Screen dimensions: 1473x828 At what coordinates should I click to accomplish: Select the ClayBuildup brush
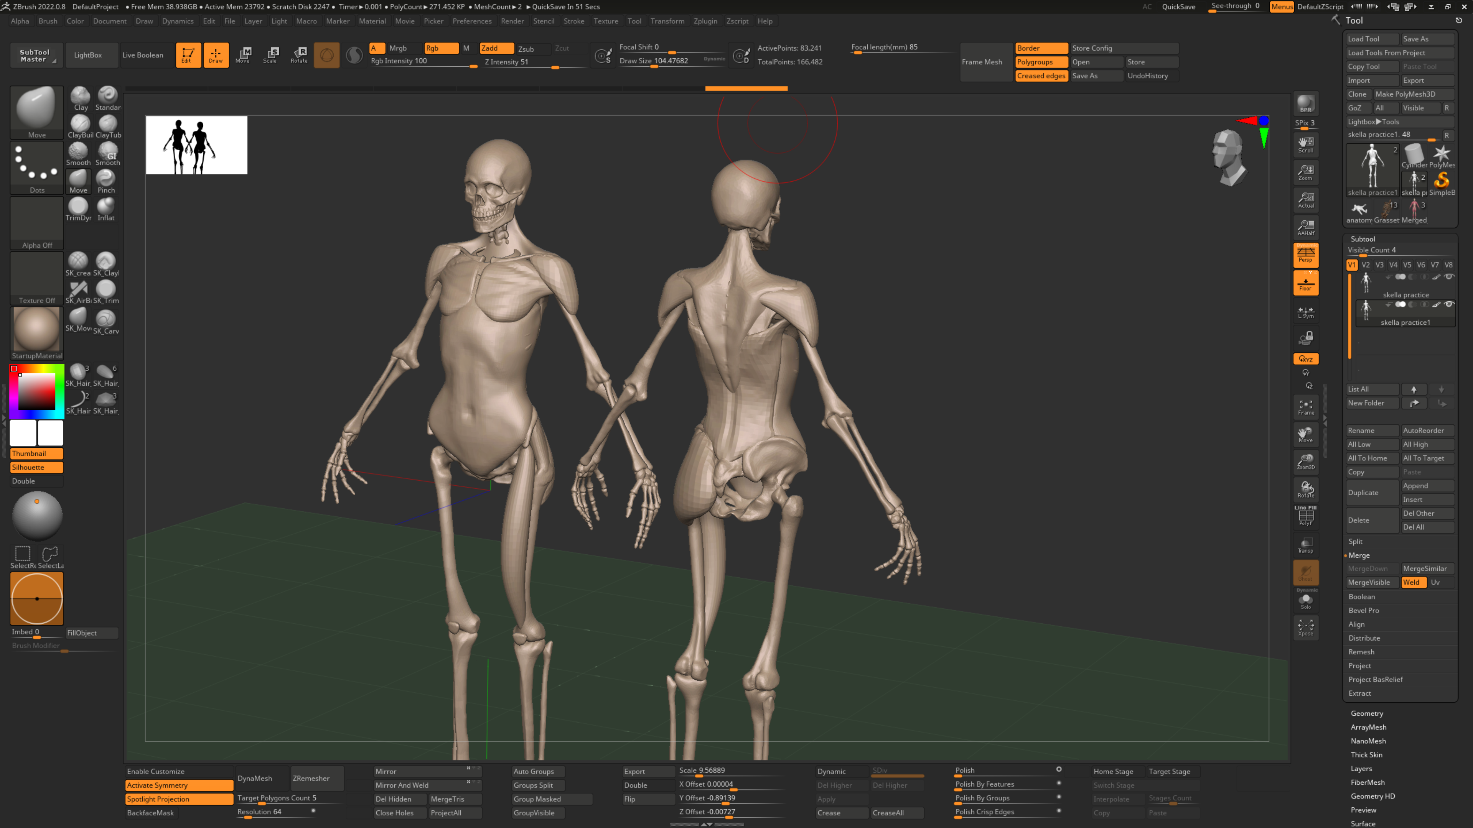80,126
